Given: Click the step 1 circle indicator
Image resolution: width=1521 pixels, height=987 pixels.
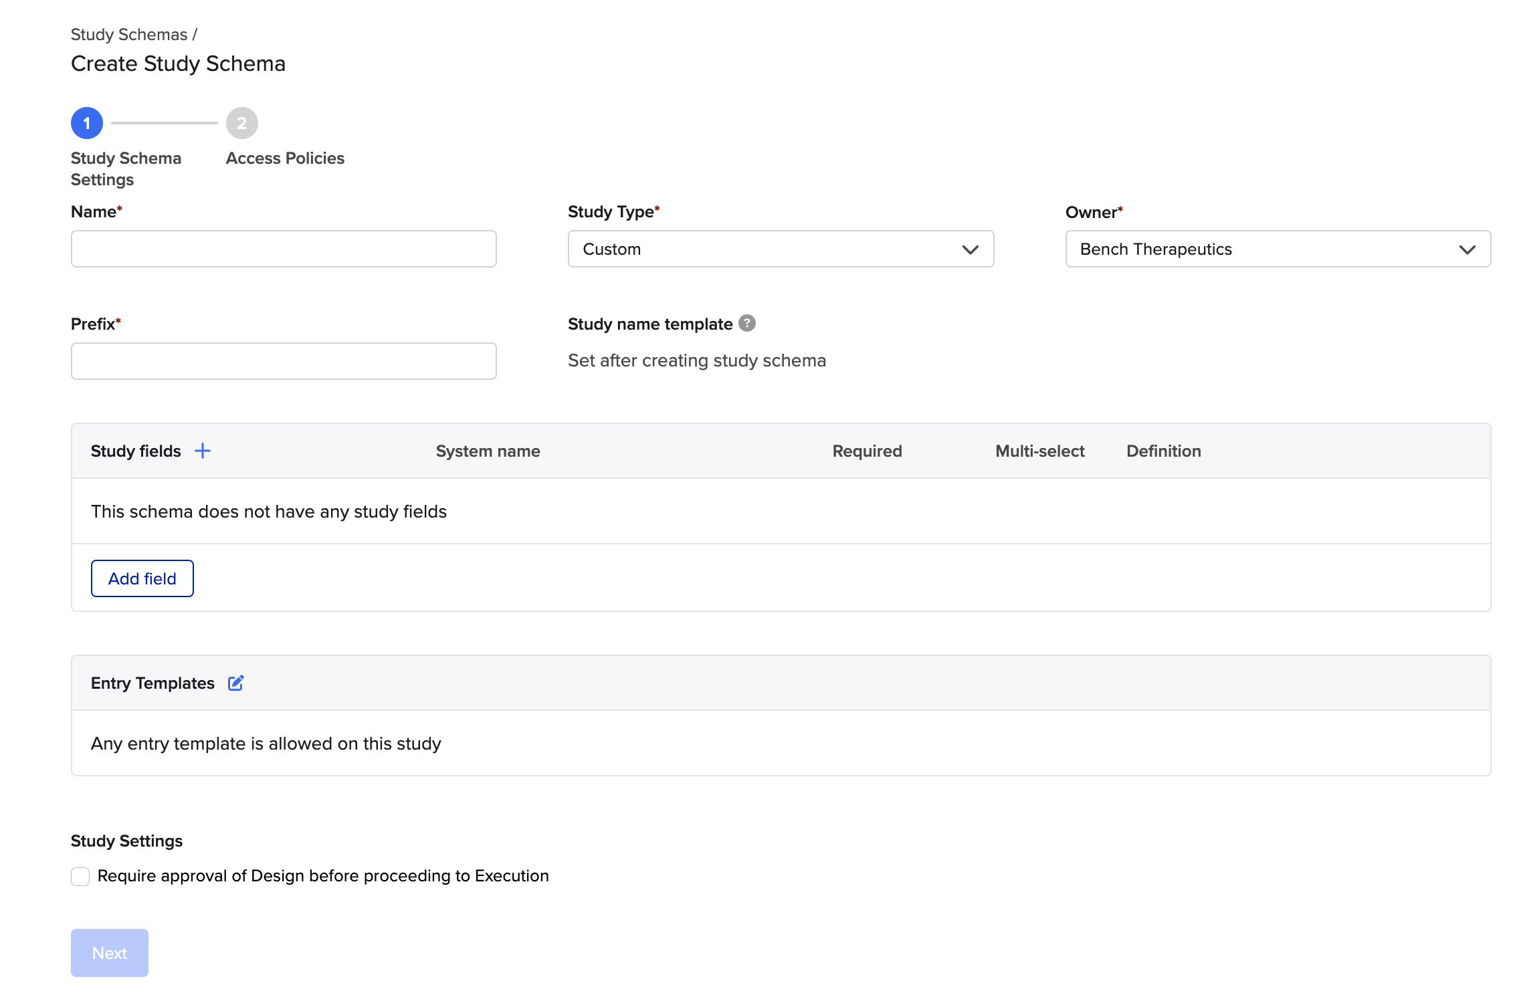Looking at the screenshot, I should pyautogui.click(x=87, y=123).
